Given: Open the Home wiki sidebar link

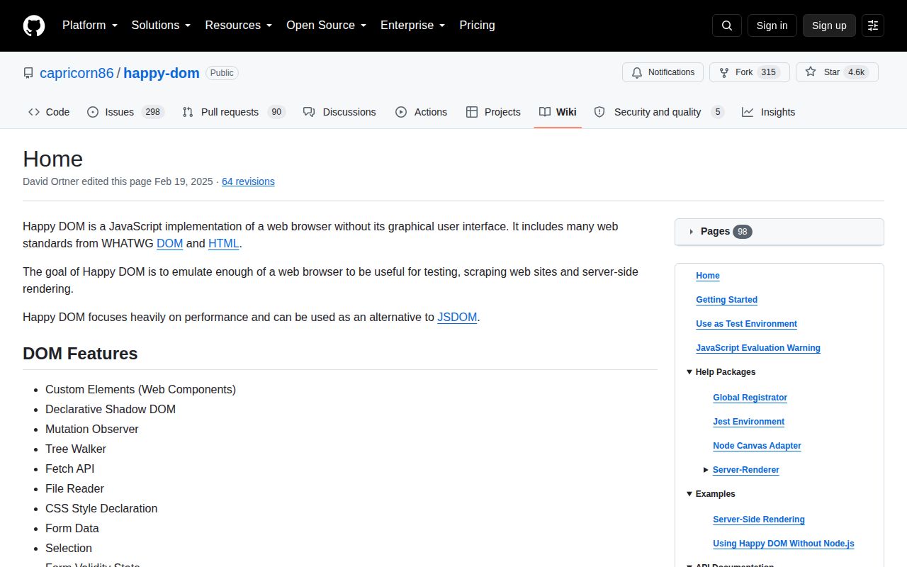Looking at the screenshot, I should 708,276.
